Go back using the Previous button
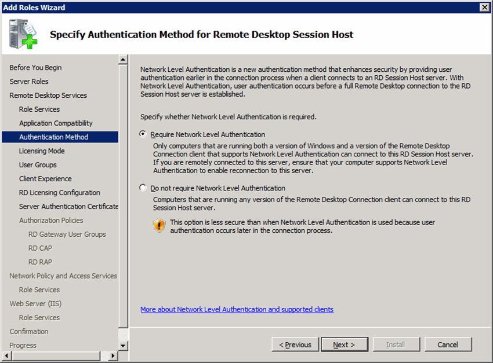Image resolution: width=493 pixels, height=363 pixels. click(295, 344)
